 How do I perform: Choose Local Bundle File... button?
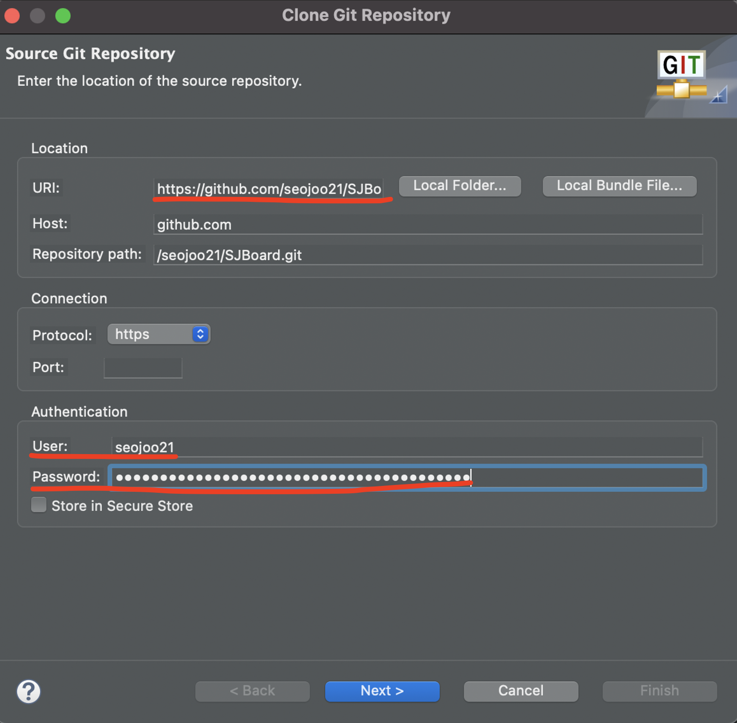tap(619, 186)
